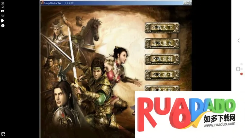This screenshot has height=138, width=245.
Task: Tap the Android back chevron
Action: pos(239,40)
